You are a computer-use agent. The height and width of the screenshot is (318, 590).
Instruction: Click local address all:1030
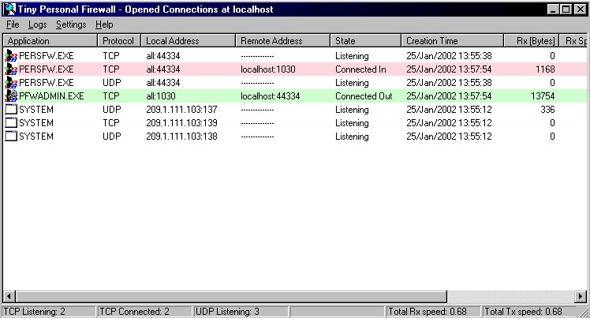click(x=161, y=96)
